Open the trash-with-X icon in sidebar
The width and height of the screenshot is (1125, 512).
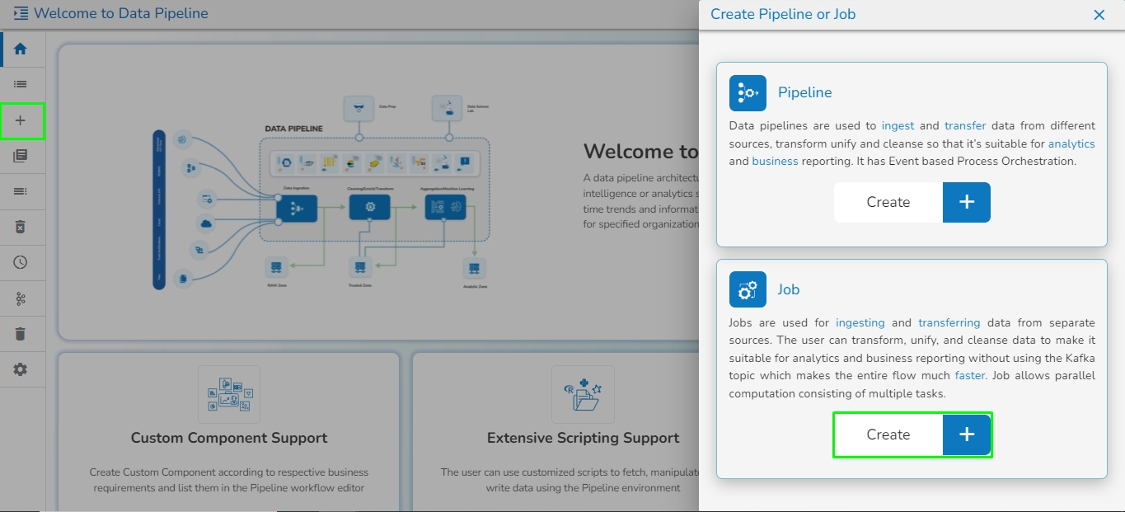[21, 227]
